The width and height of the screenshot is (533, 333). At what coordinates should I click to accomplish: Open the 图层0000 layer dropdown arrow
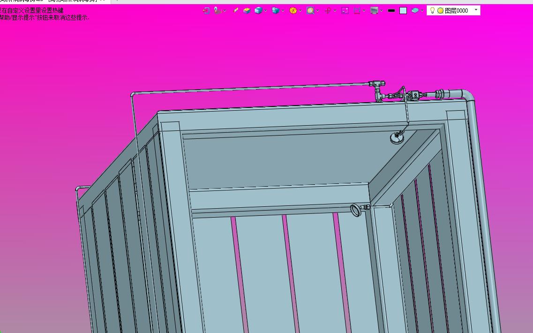tap(476, 10)
